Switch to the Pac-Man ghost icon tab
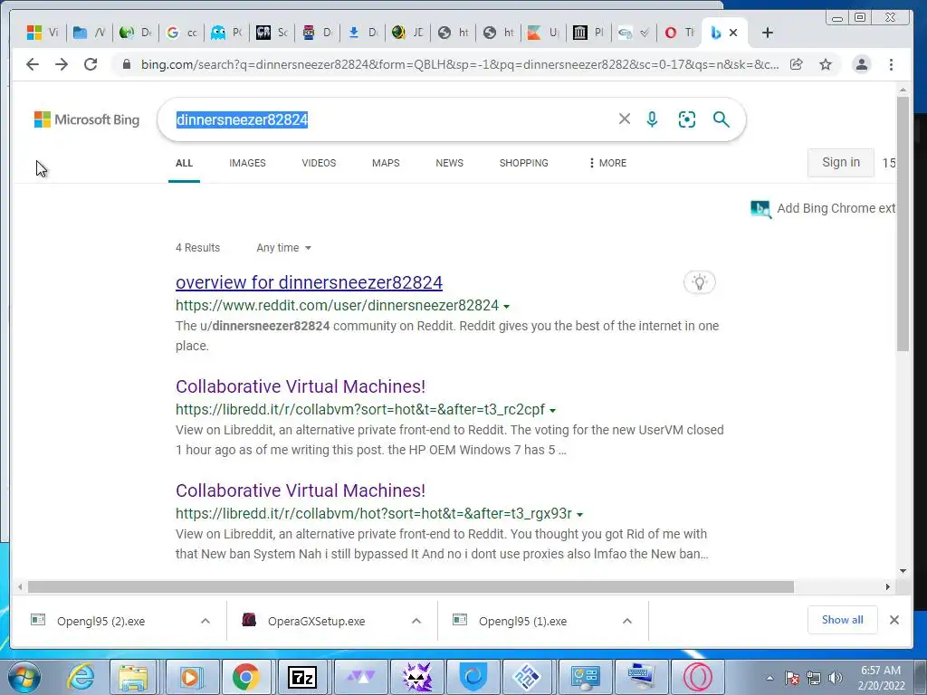Viewport: 927px width, 695px height. click(227, 33)
